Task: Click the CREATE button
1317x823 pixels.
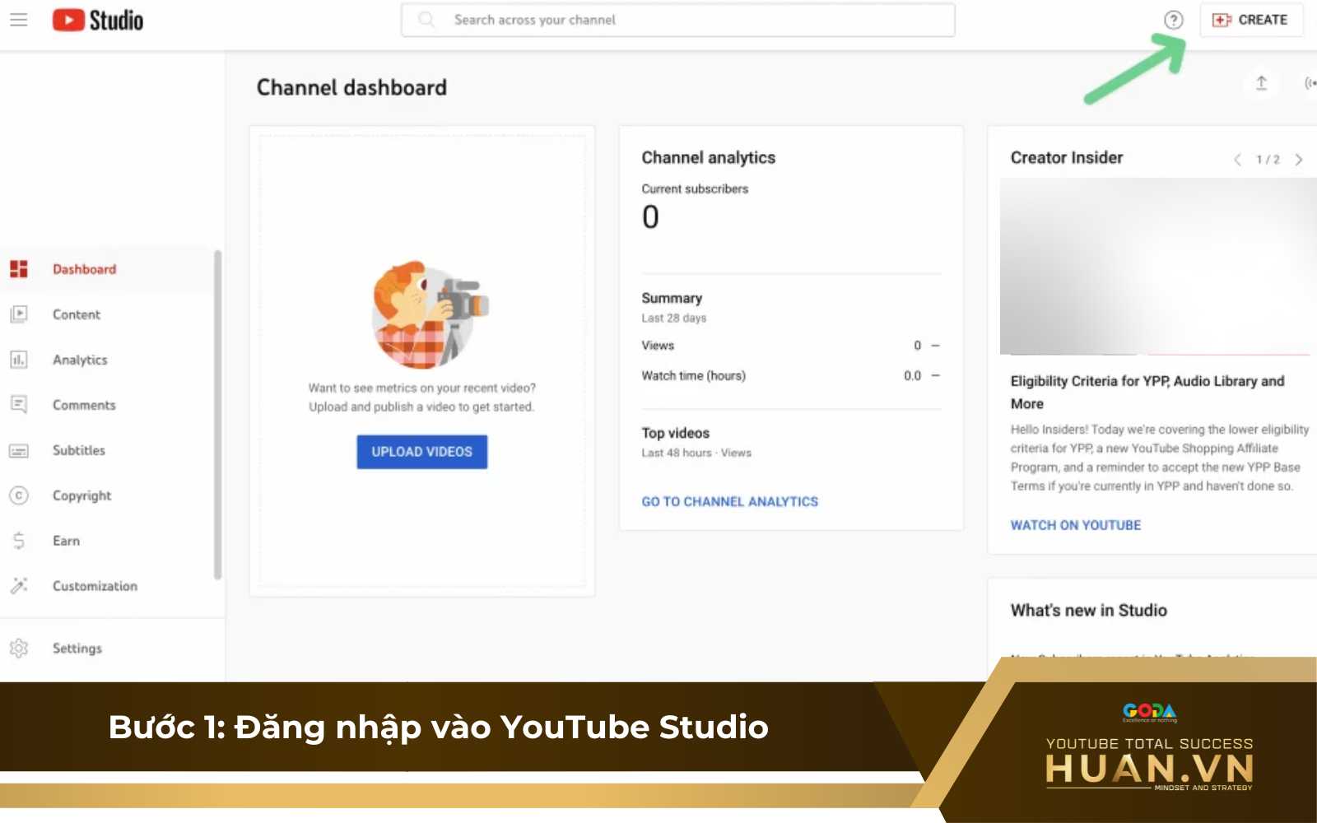Action: point(1251,20)
